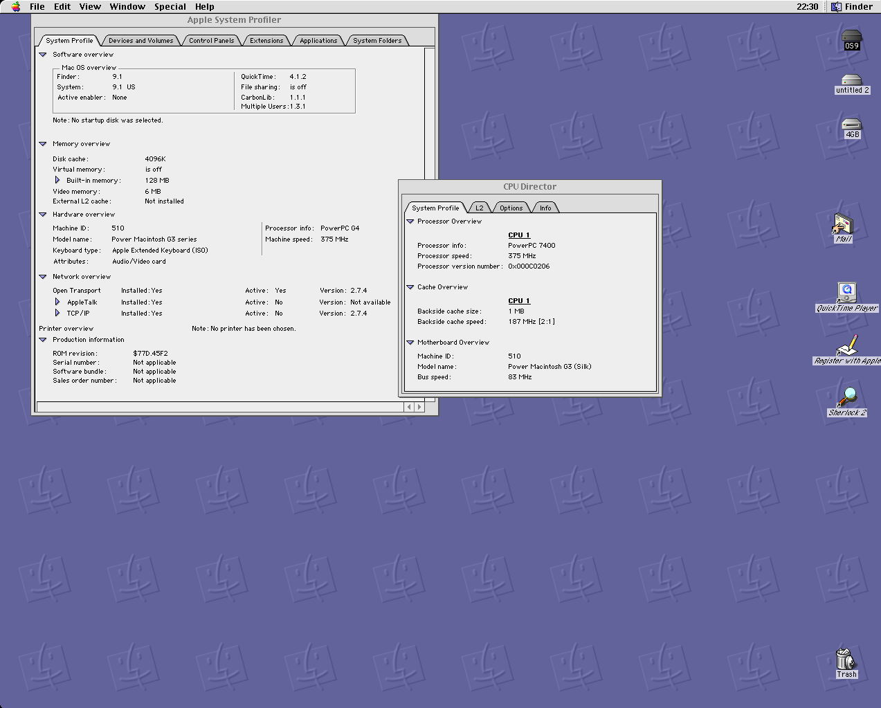The height and width of the screenshot is (708, 881).
Task: Select the 4GB disk icon
Action: click(852, 129)
